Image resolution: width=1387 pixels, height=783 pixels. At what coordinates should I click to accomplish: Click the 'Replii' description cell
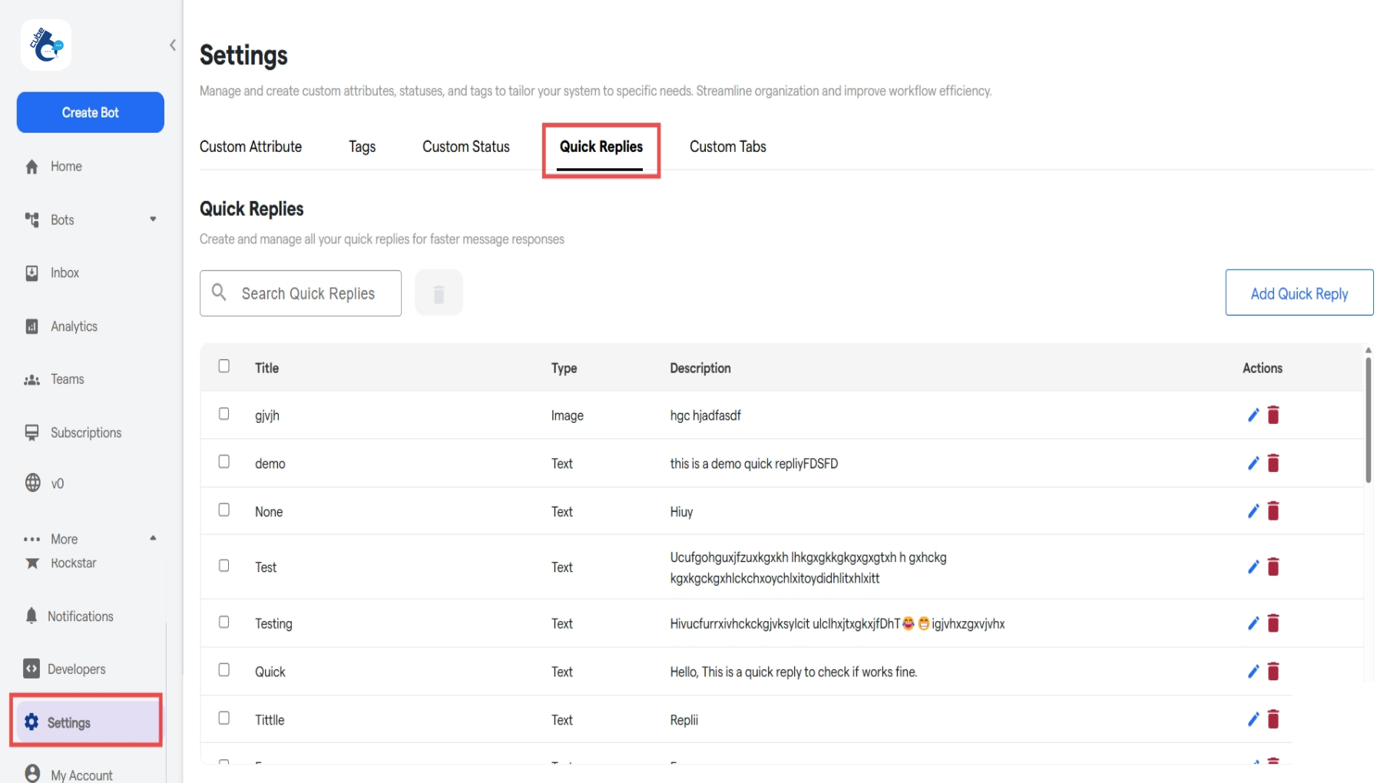(684, 720)
